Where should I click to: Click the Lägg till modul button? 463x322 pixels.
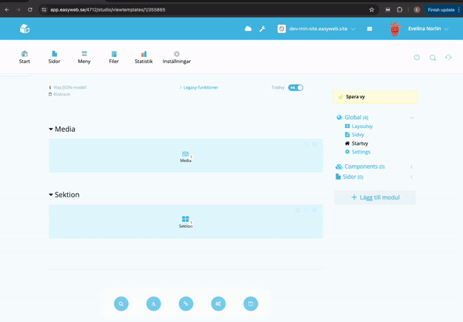tap(375, 198)
